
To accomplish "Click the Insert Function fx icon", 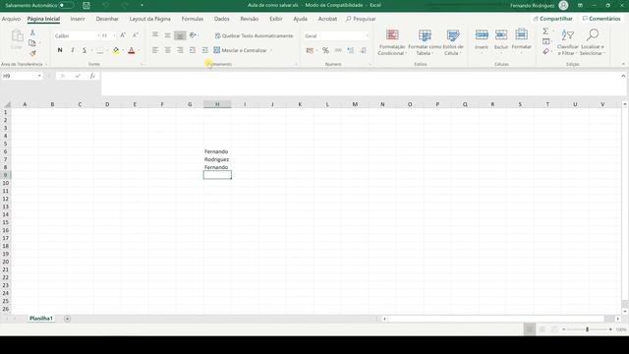I will coord(92,76).
